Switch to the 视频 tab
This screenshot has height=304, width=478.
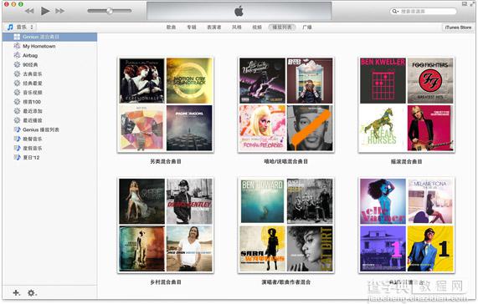click(x=257, y=27)
